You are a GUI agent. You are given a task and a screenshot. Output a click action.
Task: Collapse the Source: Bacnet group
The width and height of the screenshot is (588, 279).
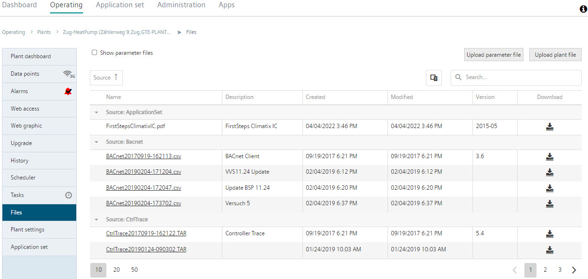[x=96, y=142]
